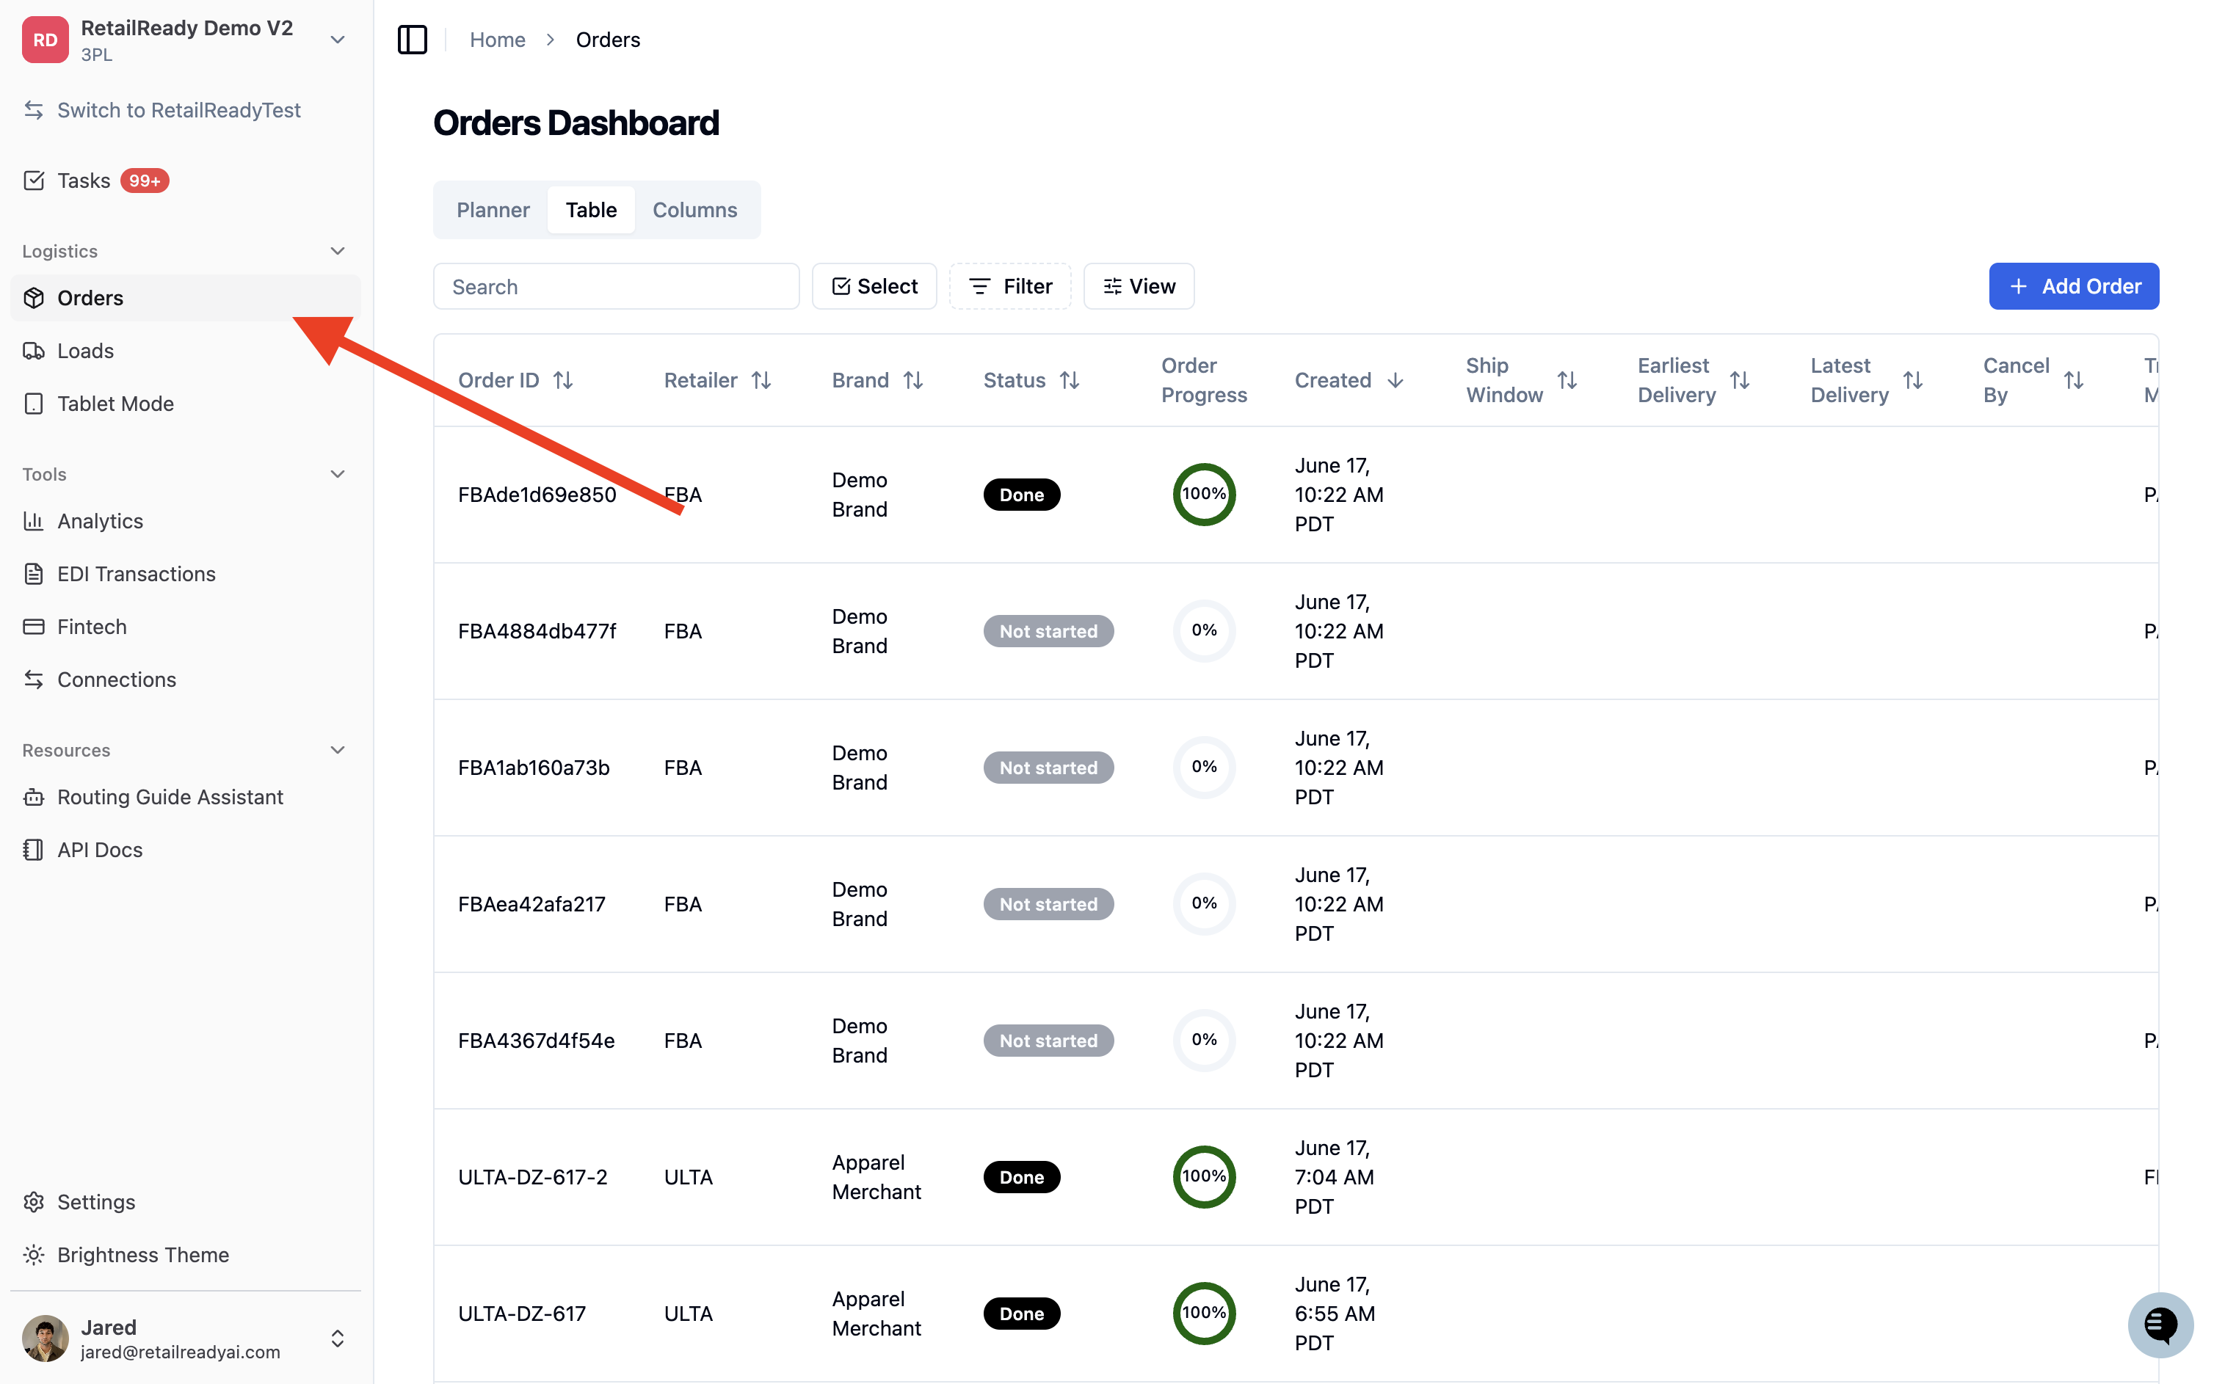Click the Select checkbox button

tap(874, 286)
